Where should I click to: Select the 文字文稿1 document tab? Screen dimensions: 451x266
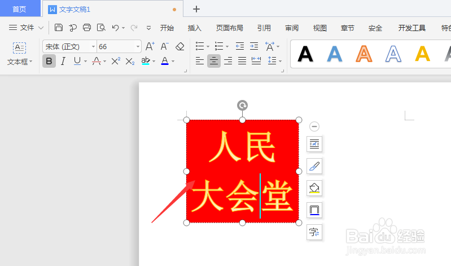pyautogui.click(x=113, y=9)
